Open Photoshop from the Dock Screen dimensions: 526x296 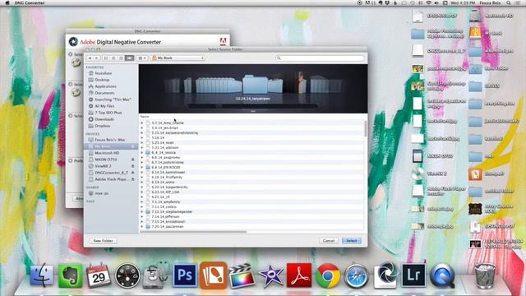185,275
